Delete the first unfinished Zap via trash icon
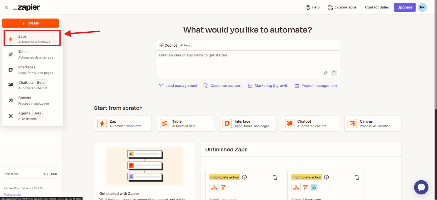Image resolution: width=437 pixels, height=200 pixels. [x=275, y=177]
